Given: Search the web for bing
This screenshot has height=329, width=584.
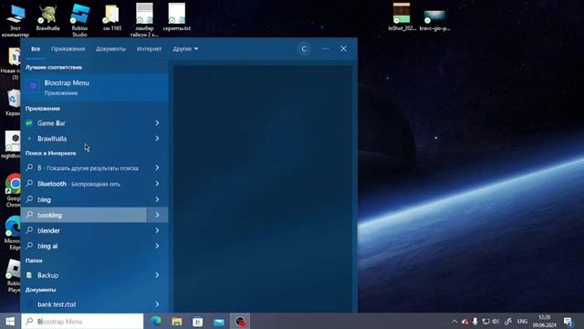Looking at the screenshot, I should pos(84,199).
